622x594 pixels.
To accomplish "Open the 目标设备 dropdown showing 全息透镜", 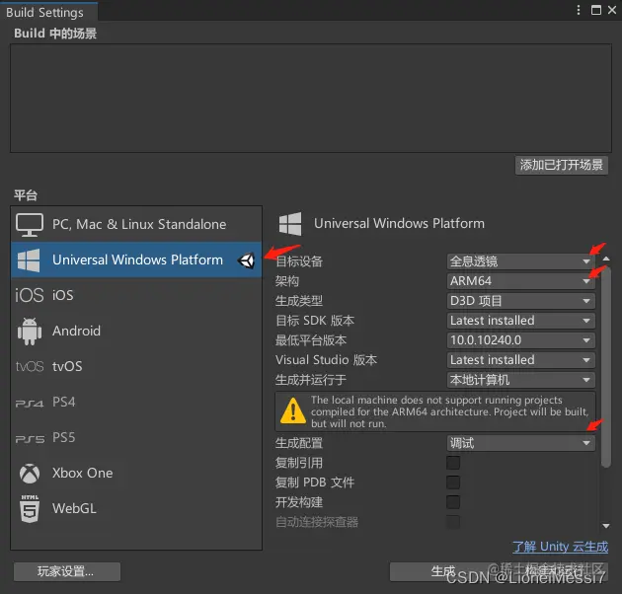I will tap(520, 261).
